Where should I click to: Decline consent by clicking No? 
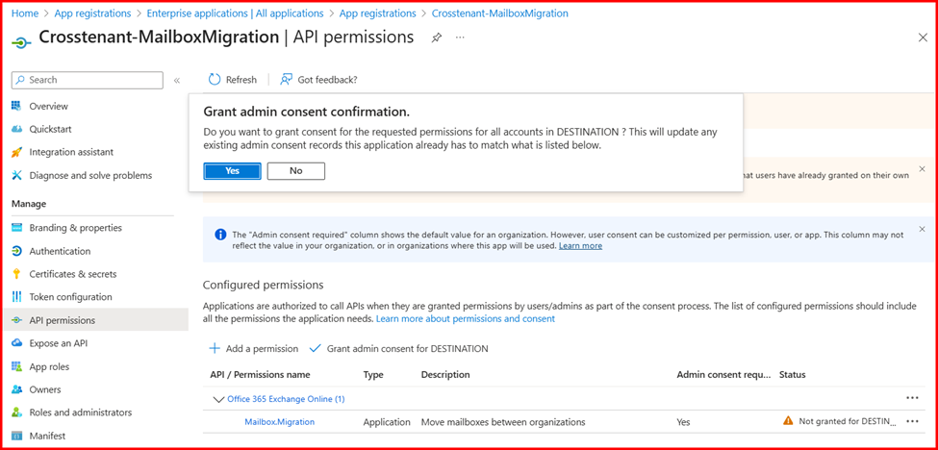295,171
